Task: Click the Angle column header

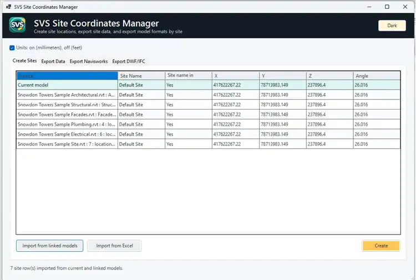Action: (377, 76)
